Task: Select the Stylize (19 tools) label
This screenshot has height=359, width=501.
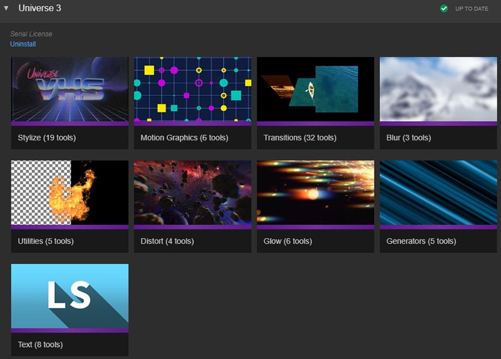Action: [46, 138]
